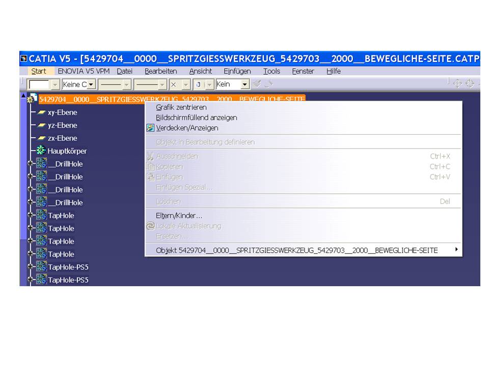Screen dimensions: 489x366
Task: Click the xy-Ebene plane icon
Action: pos(41,112)
